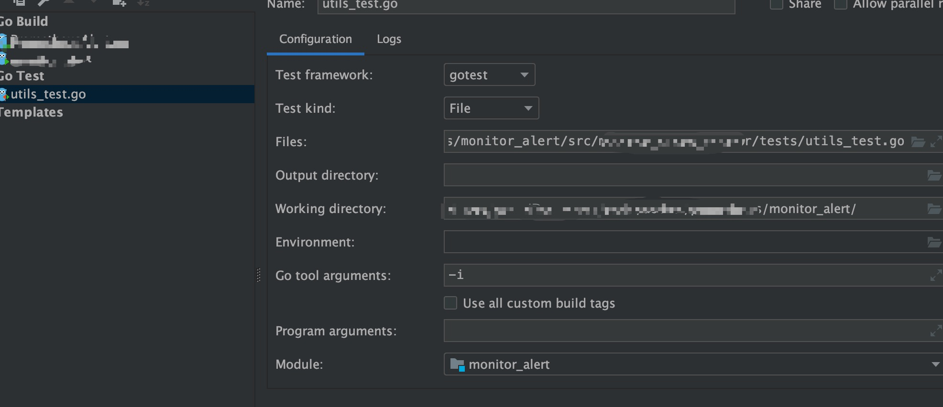This screenshot has height=407, width=943.
Task: Expand the Go tool arguments field
Action: pos(936,276)
